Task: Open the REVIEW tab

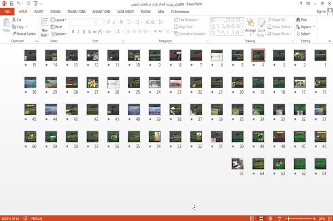Action: [145, 12]
